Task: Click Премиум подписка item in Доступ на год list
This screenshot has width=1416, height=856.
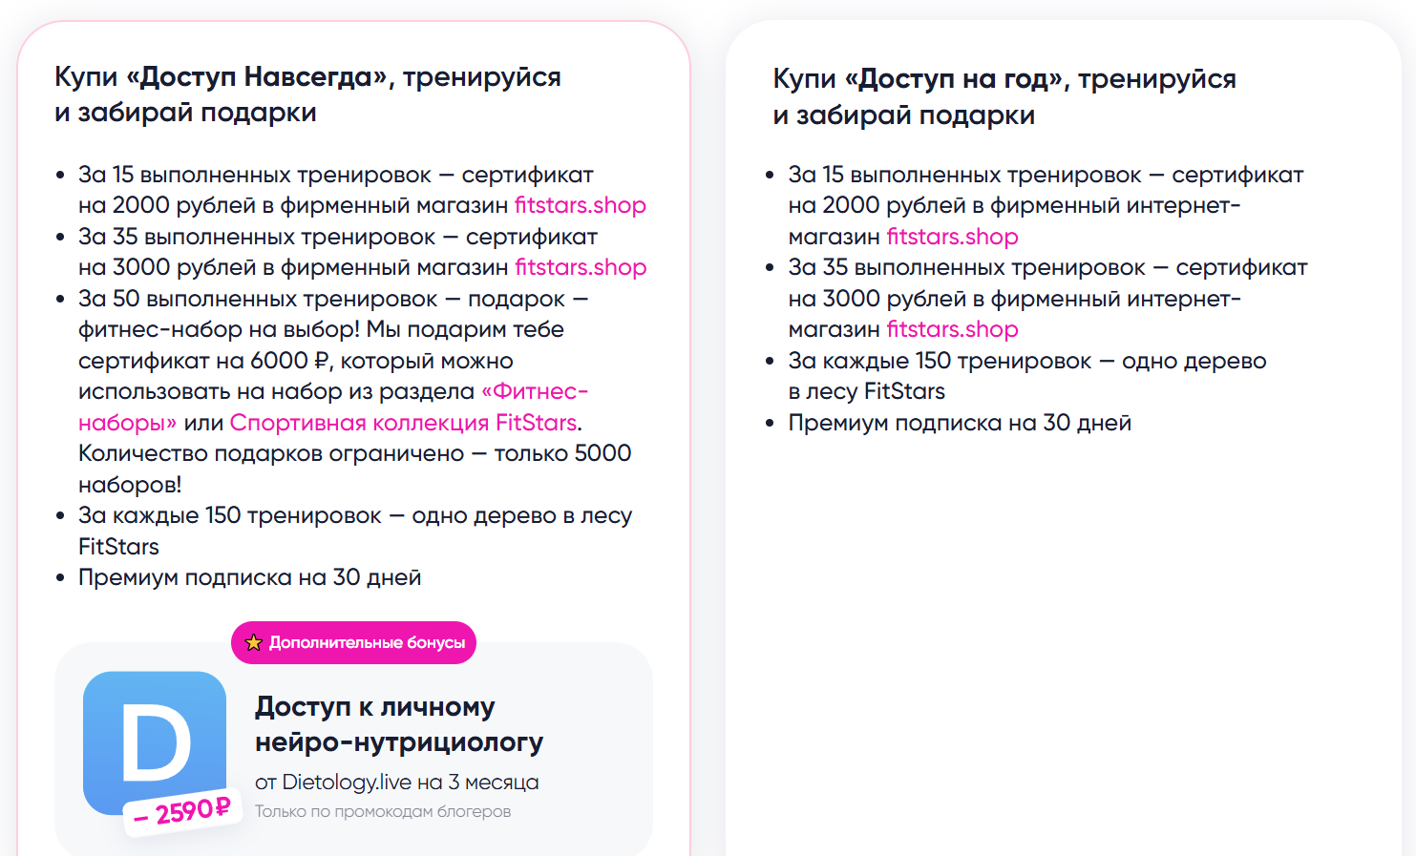Action: (960, 423)
